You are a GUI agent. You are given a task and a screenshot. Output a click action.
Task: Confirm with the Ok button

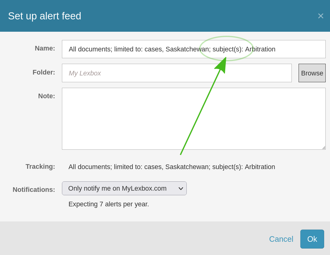point(312,239)
